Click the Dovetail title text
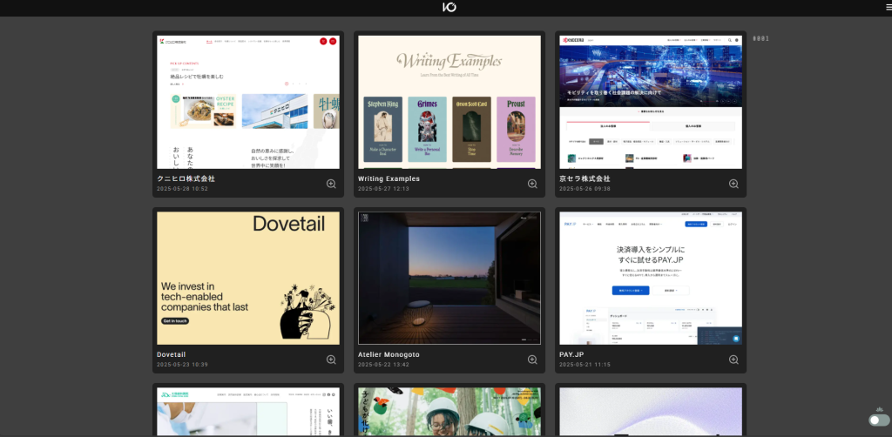Screen dimensions: 892x437 (x=172, y=354)
